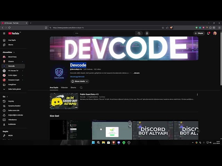This screenshot has width=222, height=166.
Task: Open Müzik under Keşfet
Action: click(14, 136)
